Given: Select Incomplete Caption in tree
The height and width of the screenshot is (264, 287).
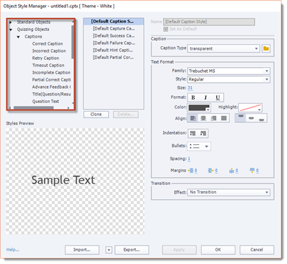Looking at the screenshot, I should pyautogui.click(x=51, y=72).
